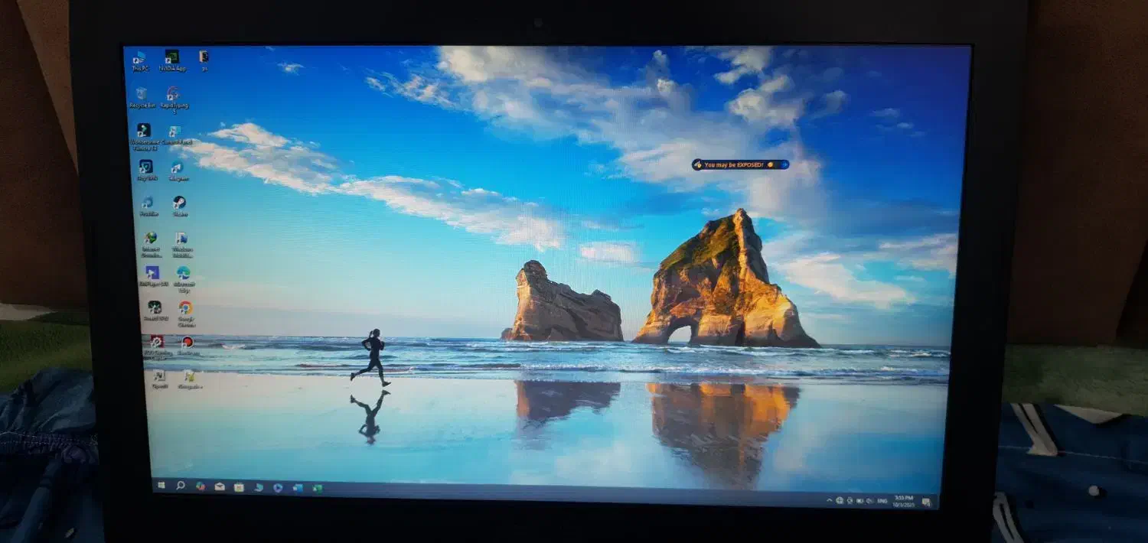Select the Bandicam red circle shortcut
The width and height of the screenshot is (1148, 543).
188,346
